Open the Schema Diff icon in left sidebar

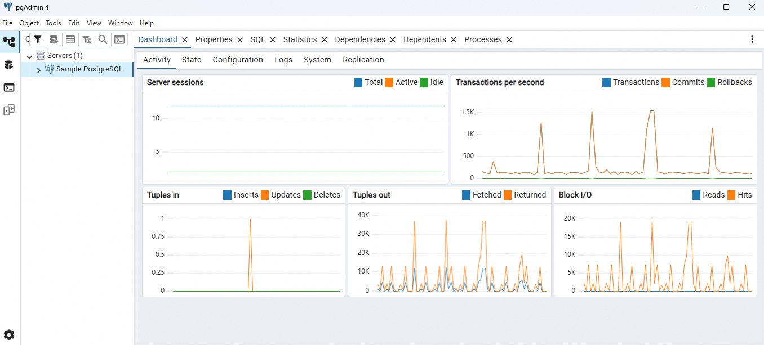coord(9,109)
